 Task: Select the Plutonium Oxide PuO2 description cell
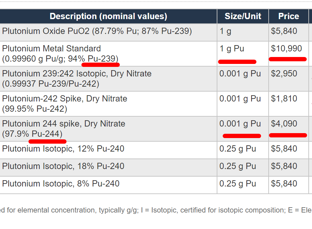(x=97, y=31)
